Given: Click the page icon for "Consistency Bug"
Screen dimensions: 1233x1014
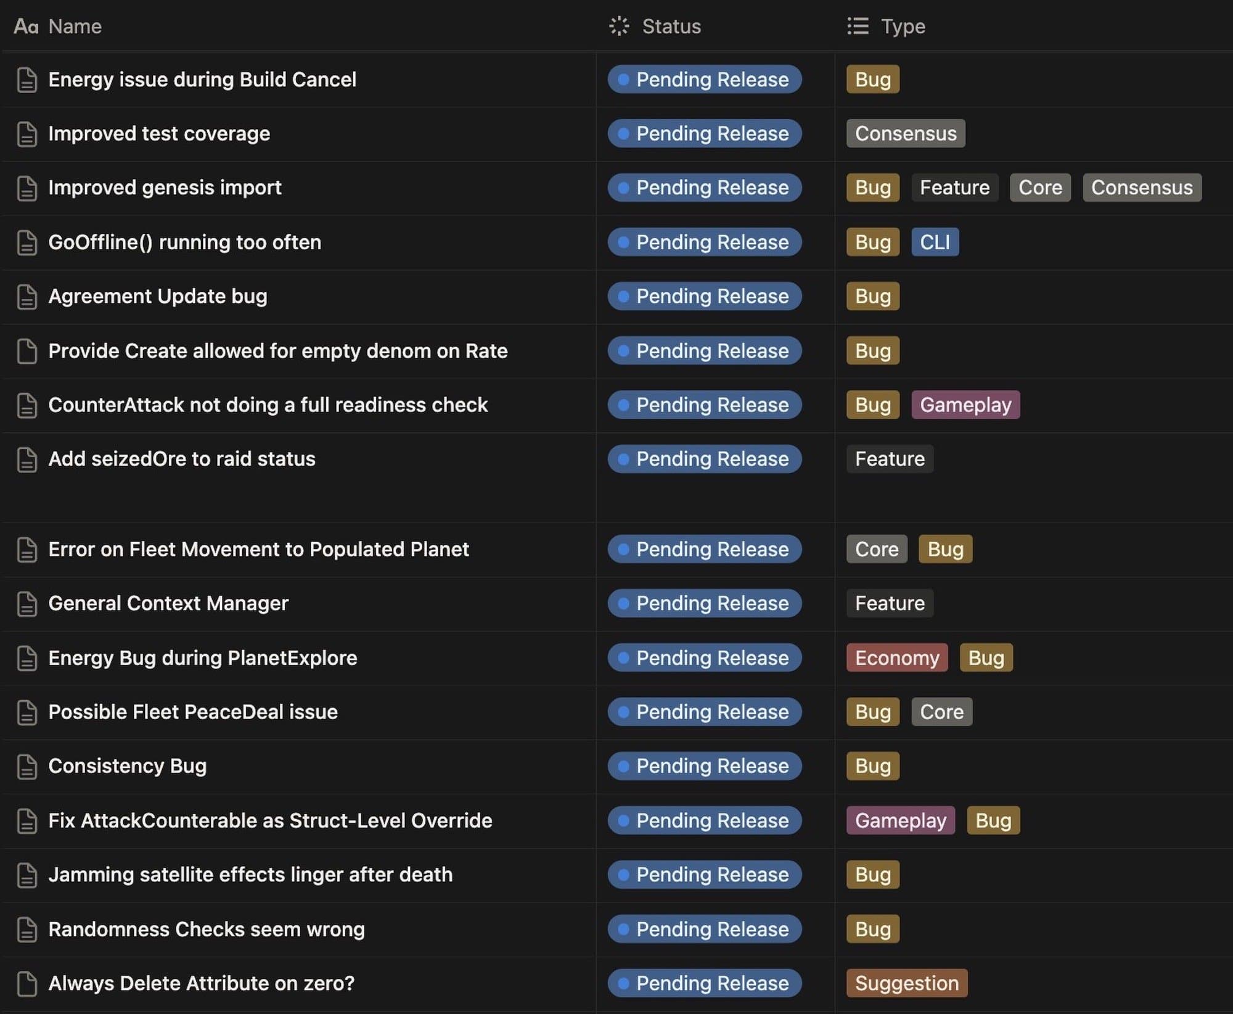Looking at the screenshot, I should tap(26, 766).
